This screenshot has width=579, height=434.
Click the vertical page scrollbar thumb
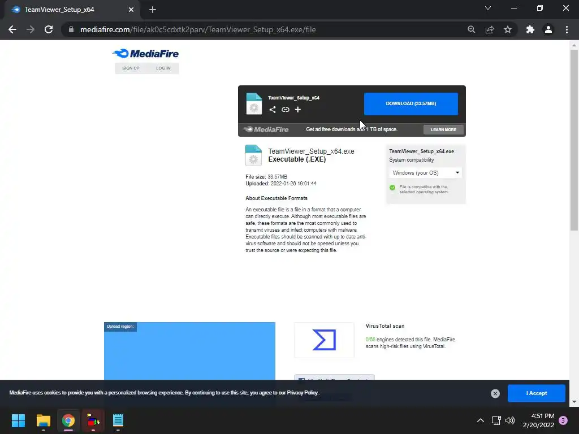574,140
